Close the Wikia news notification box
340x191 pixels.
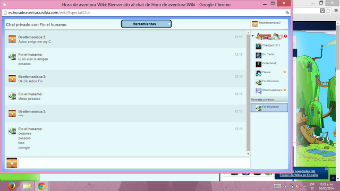pos(326,169)
